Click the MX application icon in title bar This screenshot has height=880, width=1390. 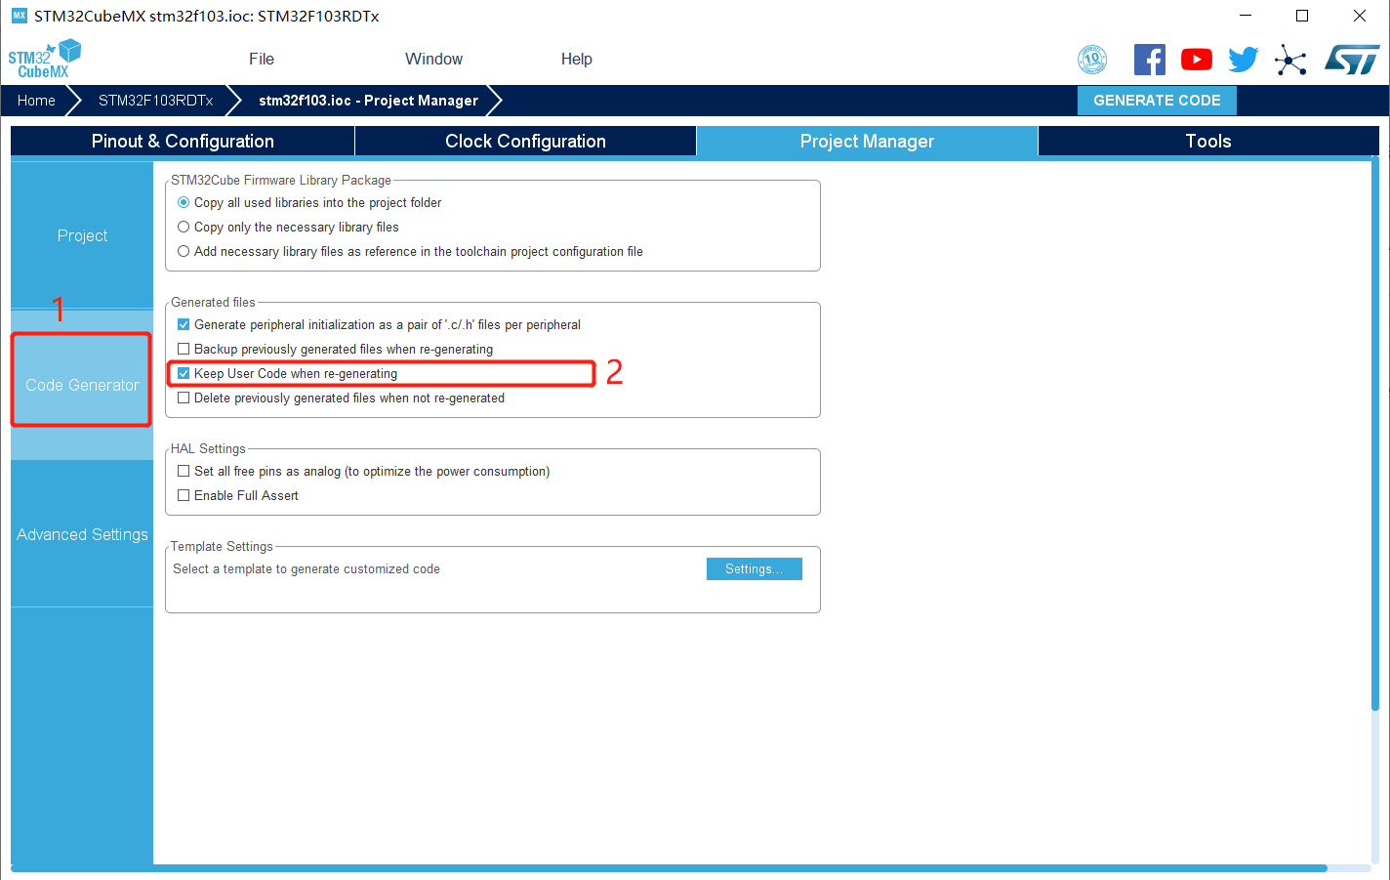(x=19, y=16)
